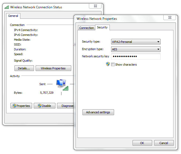Confirm with the OK button
Screen dimensions: 181x154
[142, 143]
